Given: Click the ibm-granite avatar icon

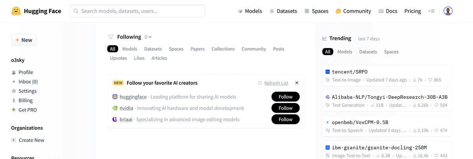Looking at the screenshot, I should (x=328, y=148).
